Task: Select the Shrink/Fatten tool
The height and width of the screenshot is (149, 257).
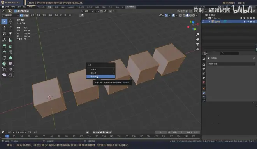Action: (11, 69)
